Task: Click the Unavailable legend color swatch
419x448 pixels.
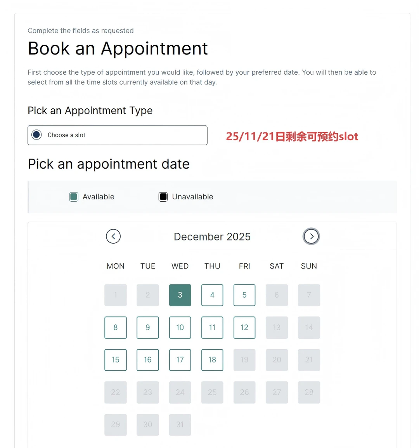Action: click(163, 197)
